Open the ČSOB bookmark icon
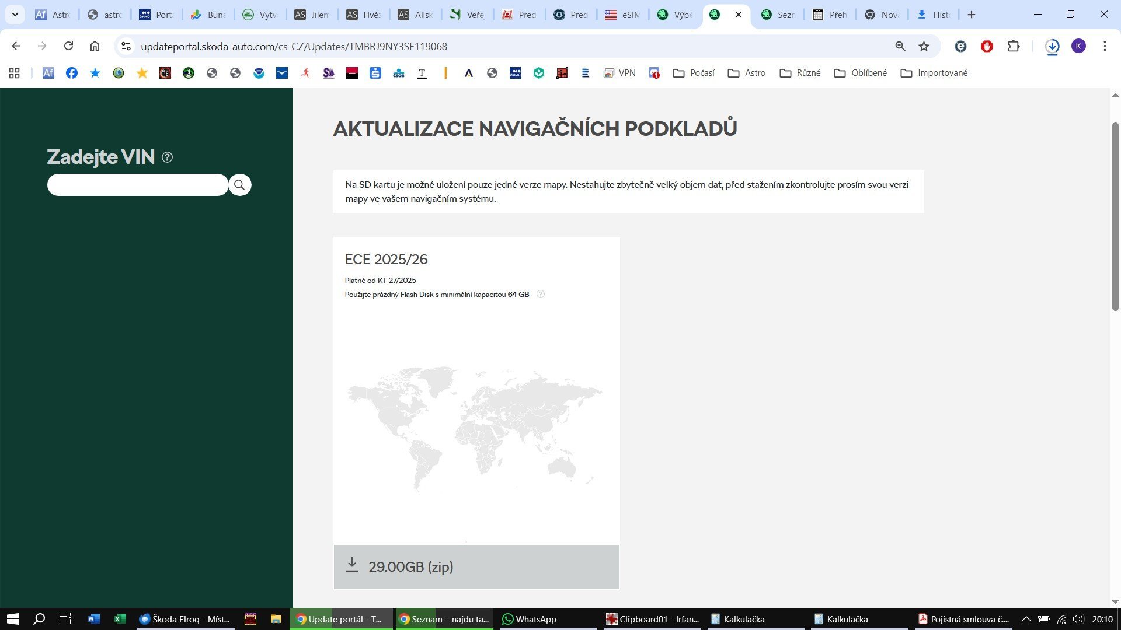 point(399,73)
